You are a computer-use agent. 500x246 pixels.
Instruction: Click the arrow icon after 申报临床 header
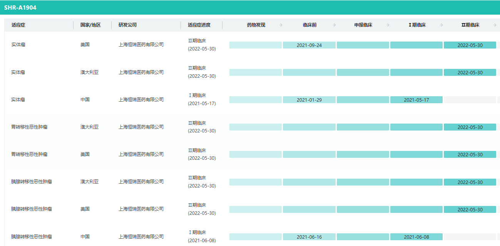388,25
